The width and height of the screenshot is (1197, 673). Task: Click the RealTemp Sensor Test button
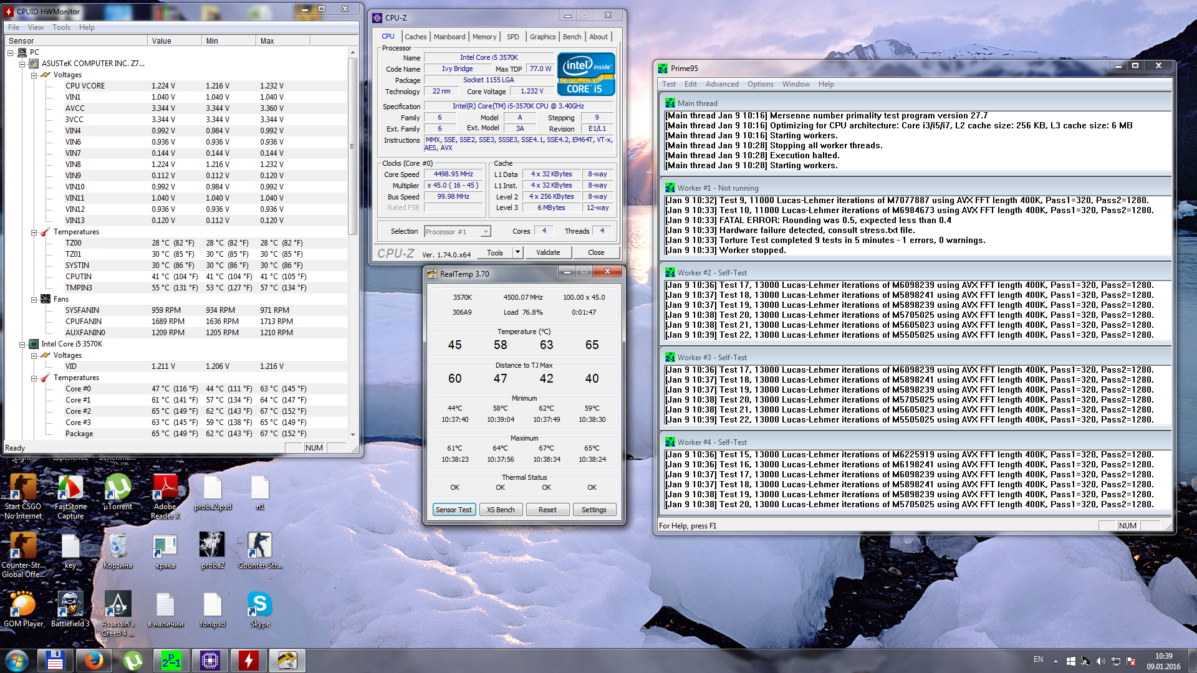454,510
